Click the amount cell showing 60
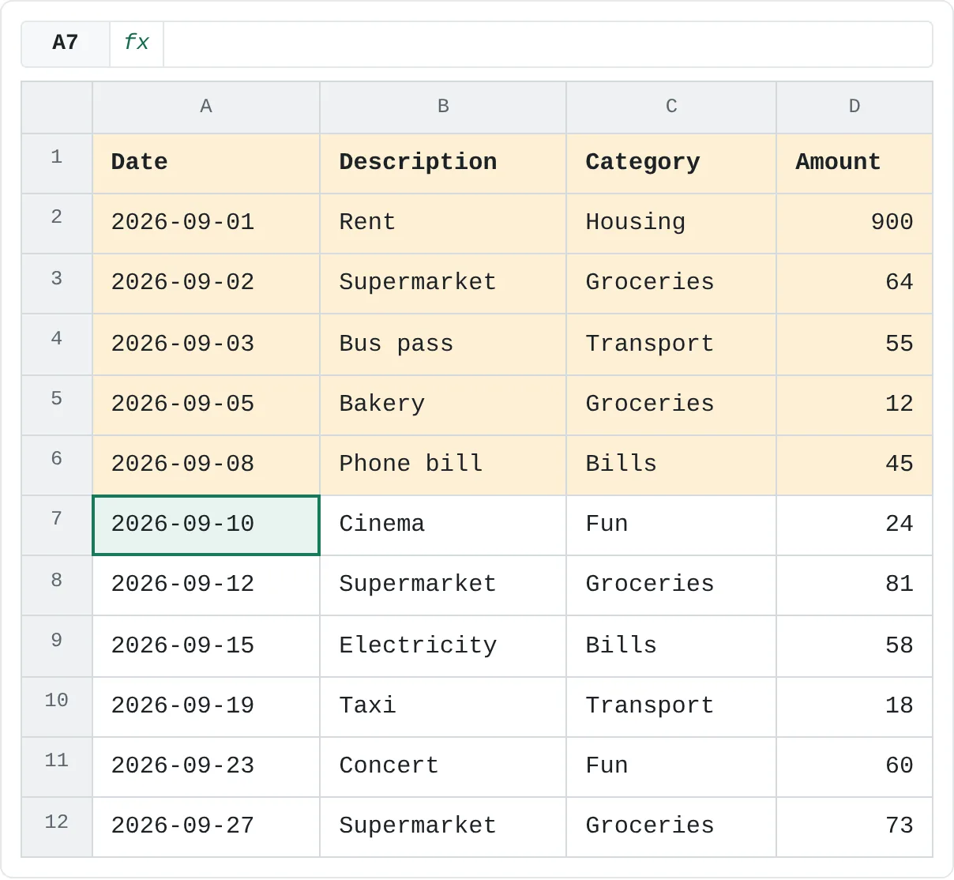The image size is (954, 880). pos(854,767)
